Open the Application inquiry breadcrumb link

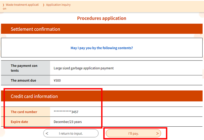point(58,5)
